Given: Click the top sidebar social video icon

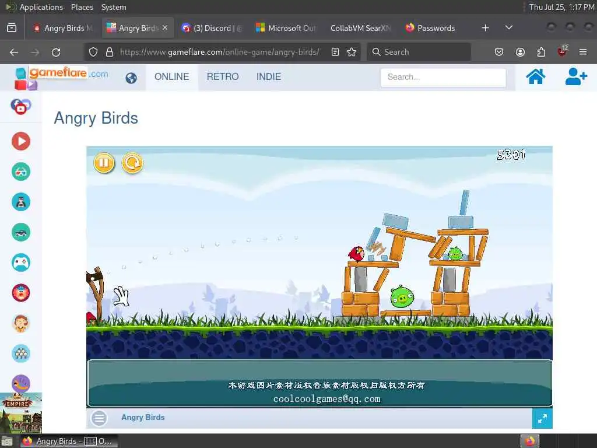Looking at the screenshot, I should (x=21, y=106).
